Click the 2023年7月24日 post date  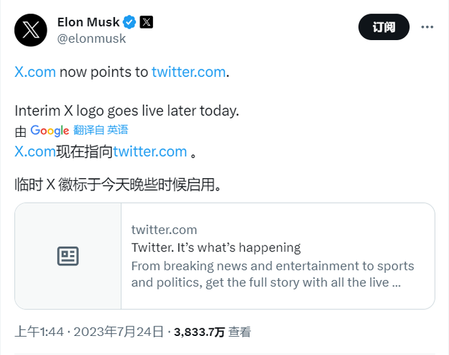click(x=118, y=332)
